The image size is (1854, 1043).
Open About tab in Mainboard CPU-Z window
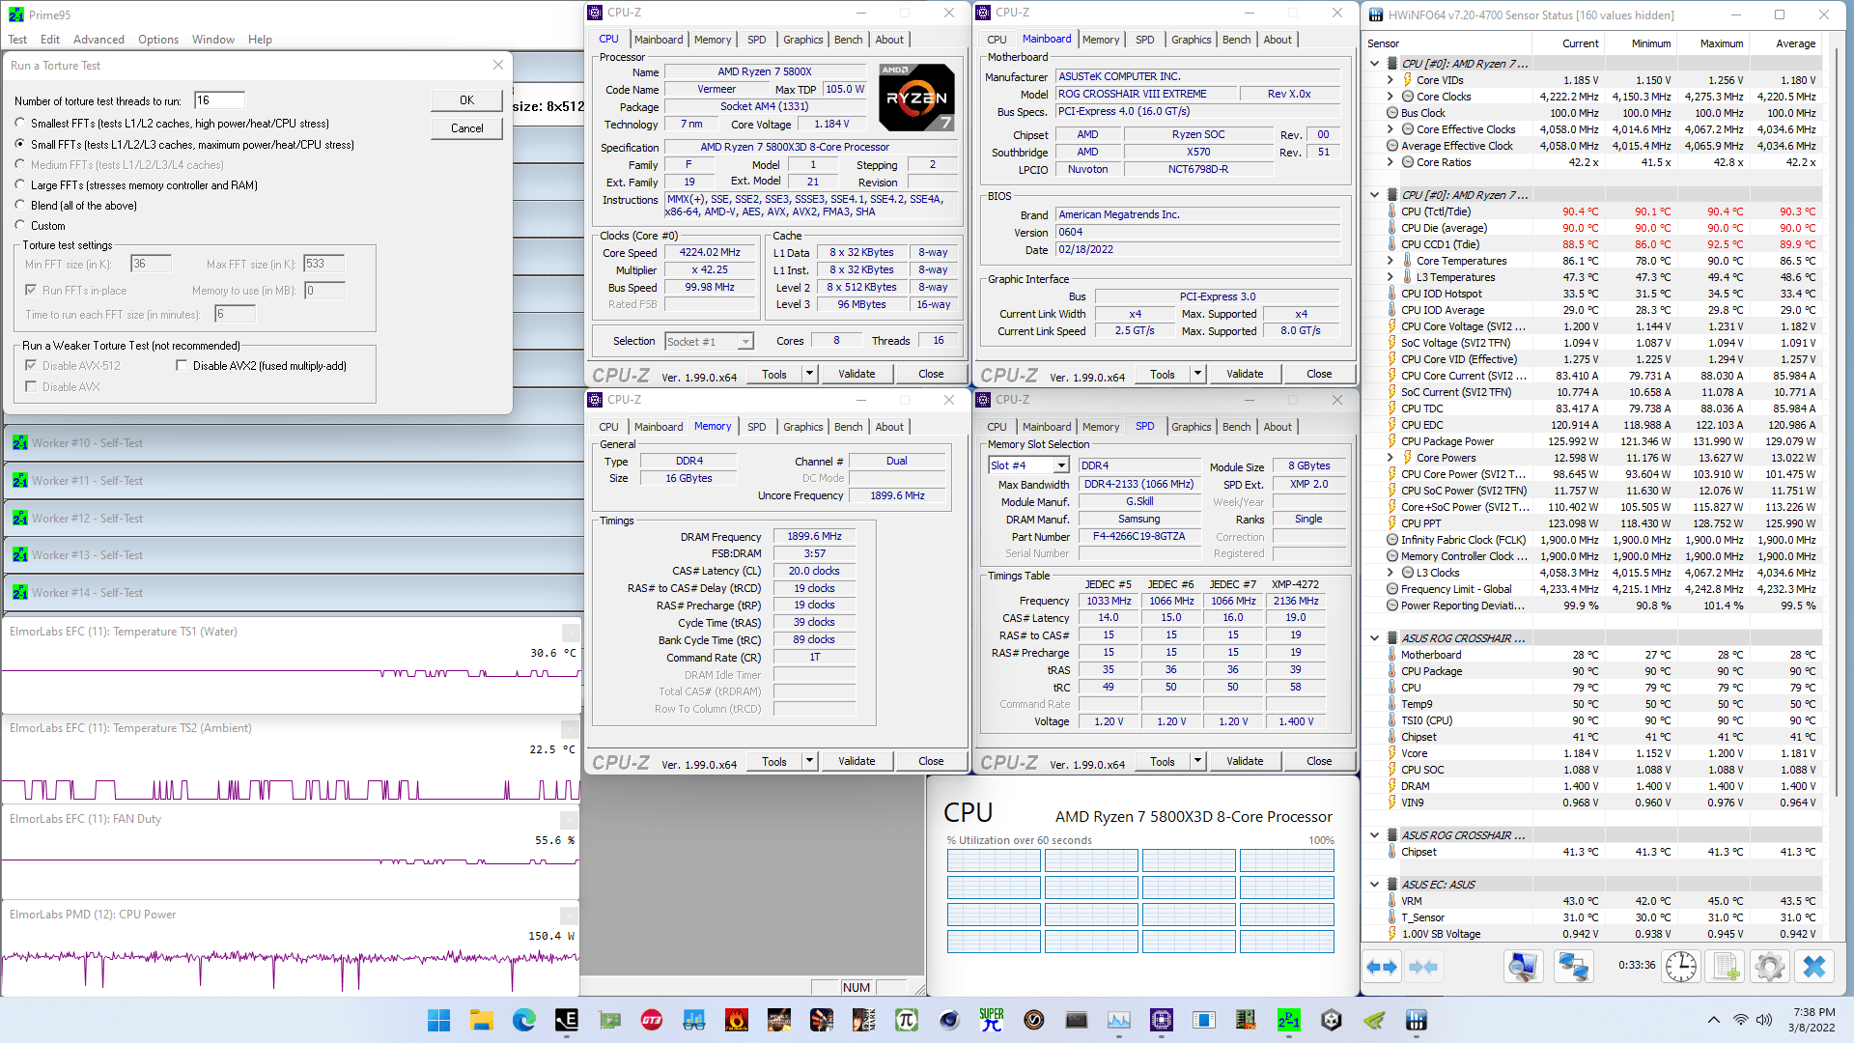tap(1278, 40)
